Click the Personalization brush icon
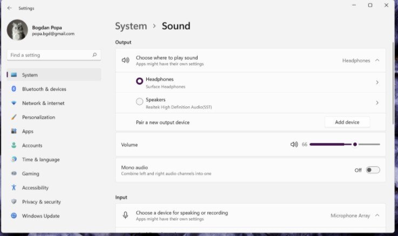 [x=14, y=117]
